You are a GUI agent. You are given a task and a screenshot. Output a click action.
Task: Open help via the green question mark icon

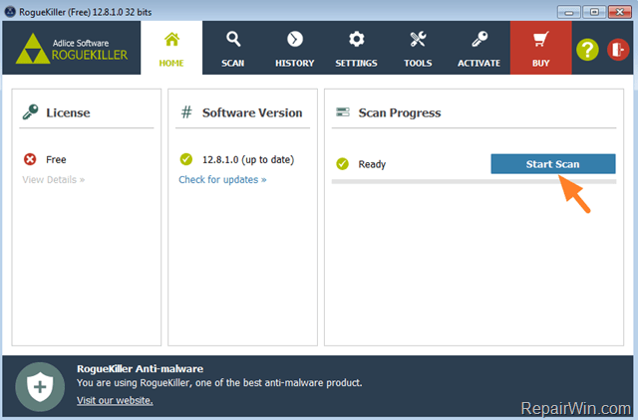tap(587, 50)
